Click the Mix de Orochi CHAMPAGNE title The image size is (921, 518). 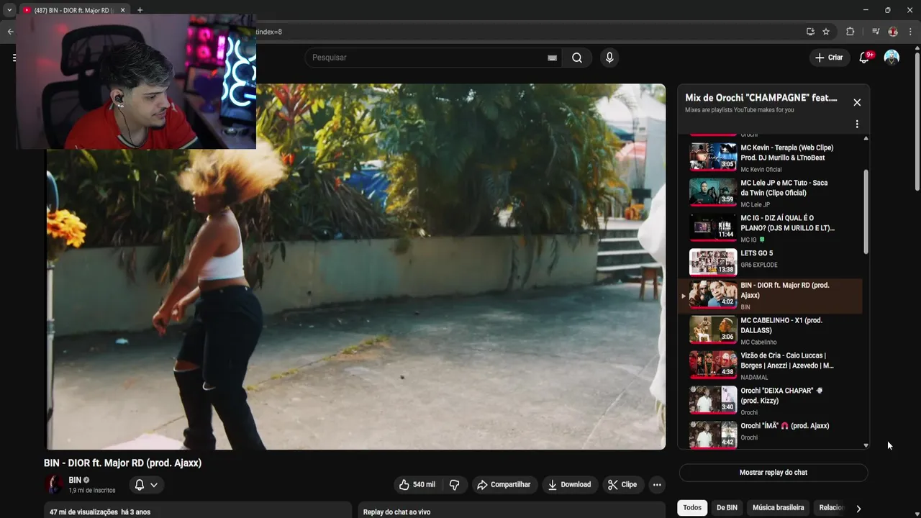pyautogui.click(x=761, y=98)
